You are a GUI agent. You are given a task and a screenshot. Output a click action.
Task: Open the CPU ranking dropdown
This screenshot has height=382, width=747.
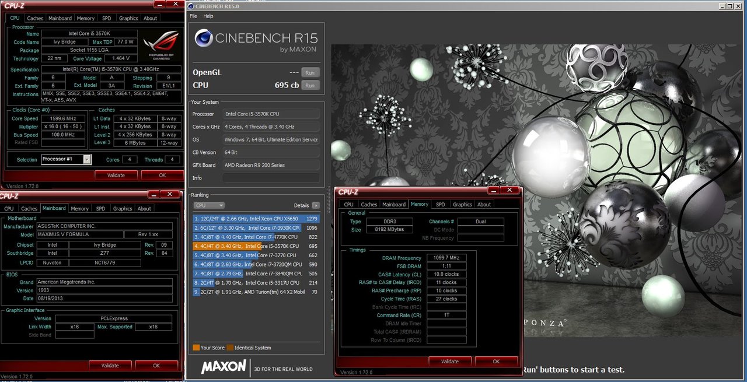tap(209, 205)
